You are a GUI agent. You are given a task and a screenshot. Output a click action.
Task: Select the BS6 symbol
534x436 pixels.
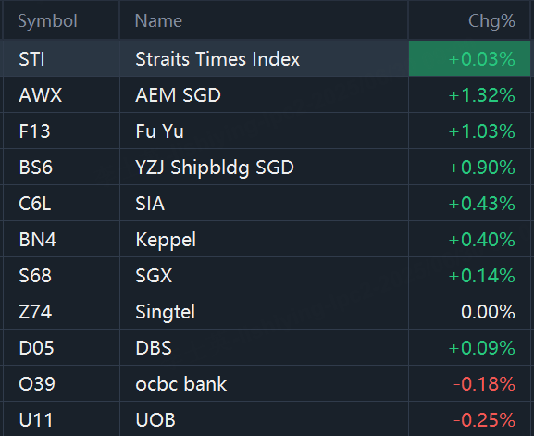[36, 168]
